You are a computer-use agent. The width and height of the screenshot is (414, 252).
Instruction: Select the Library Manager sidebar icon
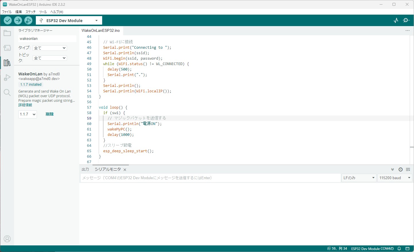pyautogui.click(x=7, y=63)
